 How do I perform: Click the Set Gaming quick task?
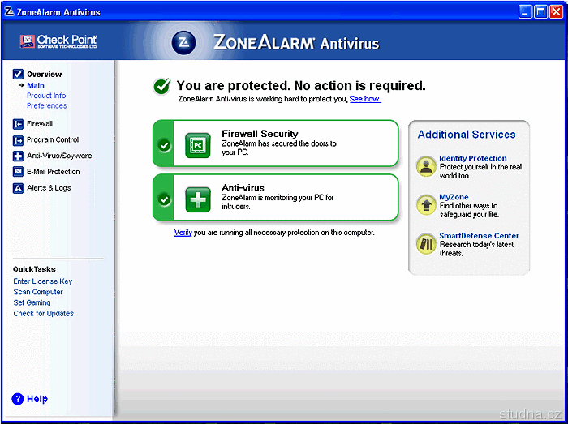32,302
